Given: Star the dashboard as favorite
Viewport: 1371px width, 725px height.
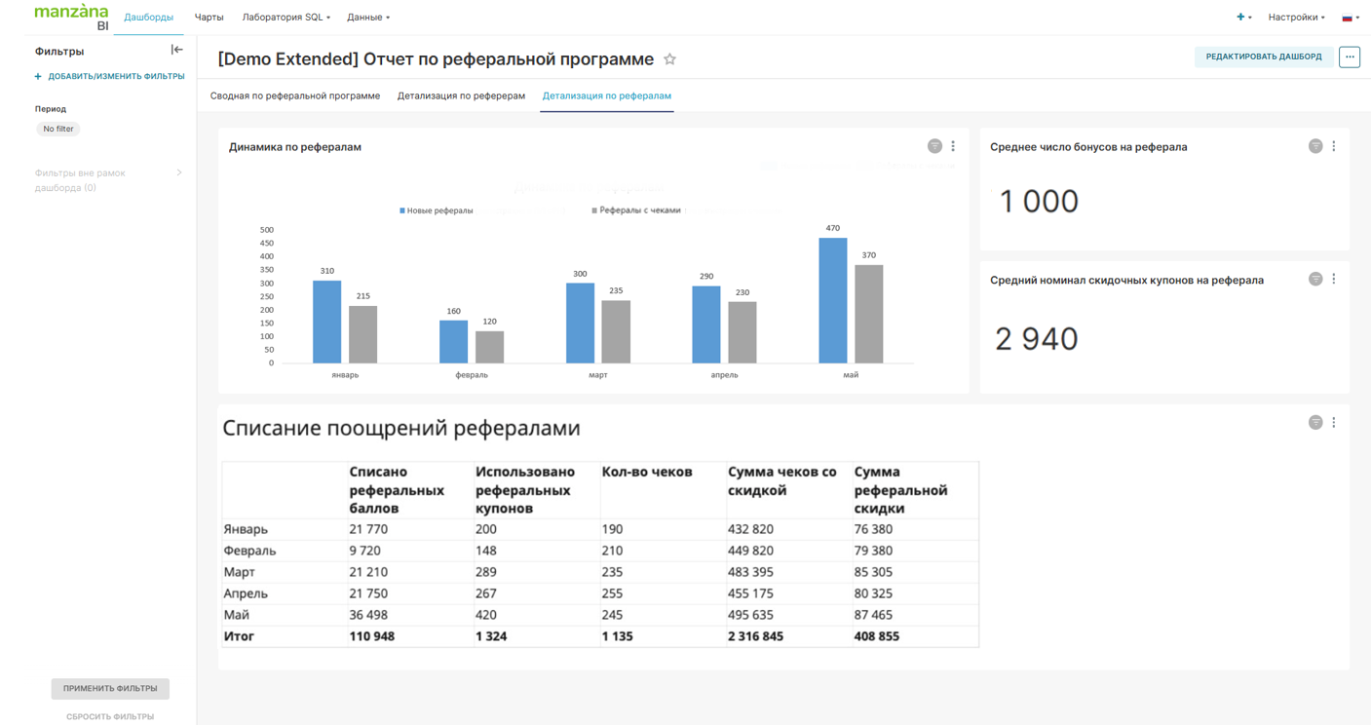Looking at the screenshot, I should pyautogui.click(x=669, y=59).
